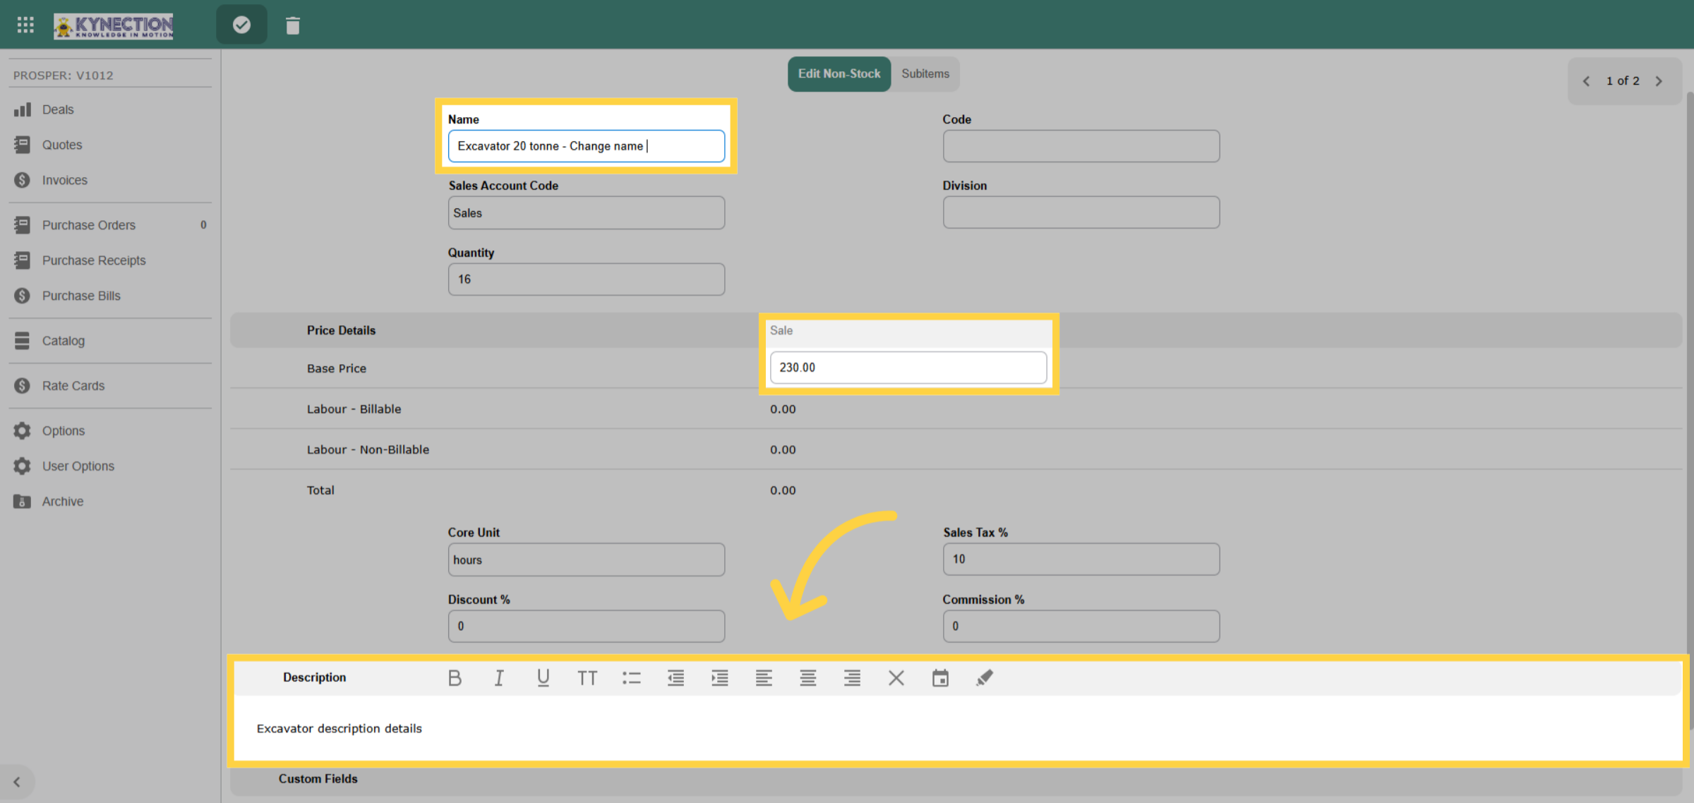Click the Kynection logo

point(114,26)
